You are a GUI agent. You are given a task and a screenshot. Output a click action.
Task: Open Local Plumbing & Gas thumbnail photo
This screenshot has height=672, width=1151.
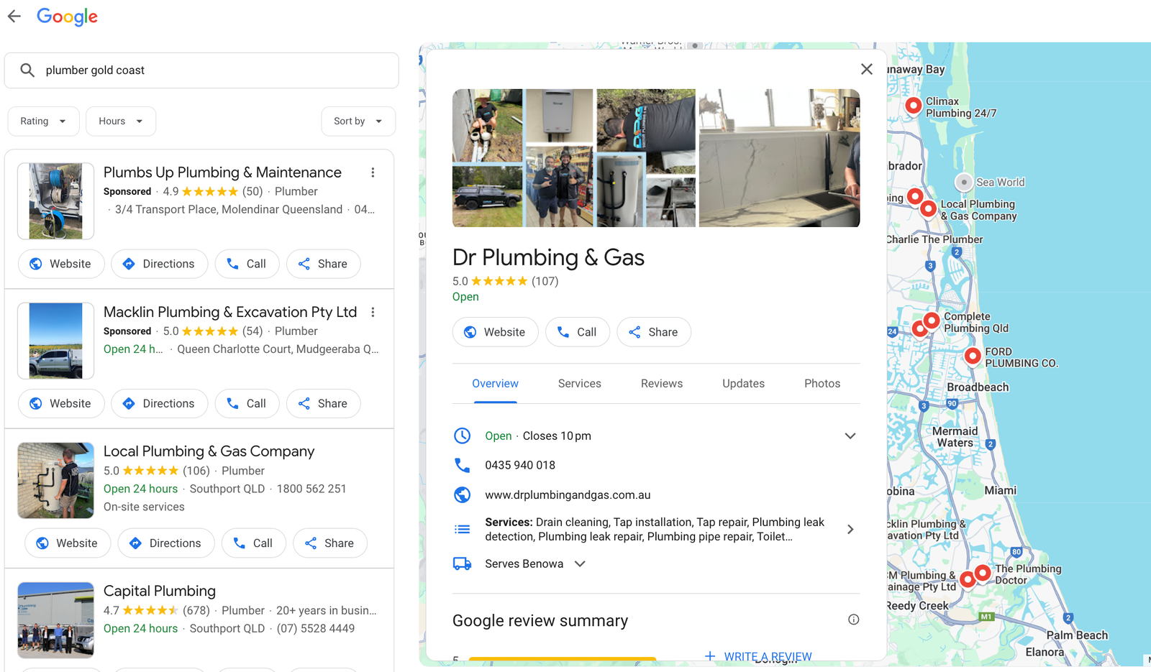pos(56,480)
